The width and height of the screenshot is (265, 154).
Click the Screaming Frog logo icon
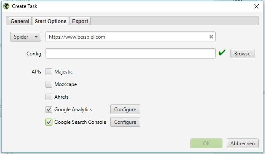[6, 6]
